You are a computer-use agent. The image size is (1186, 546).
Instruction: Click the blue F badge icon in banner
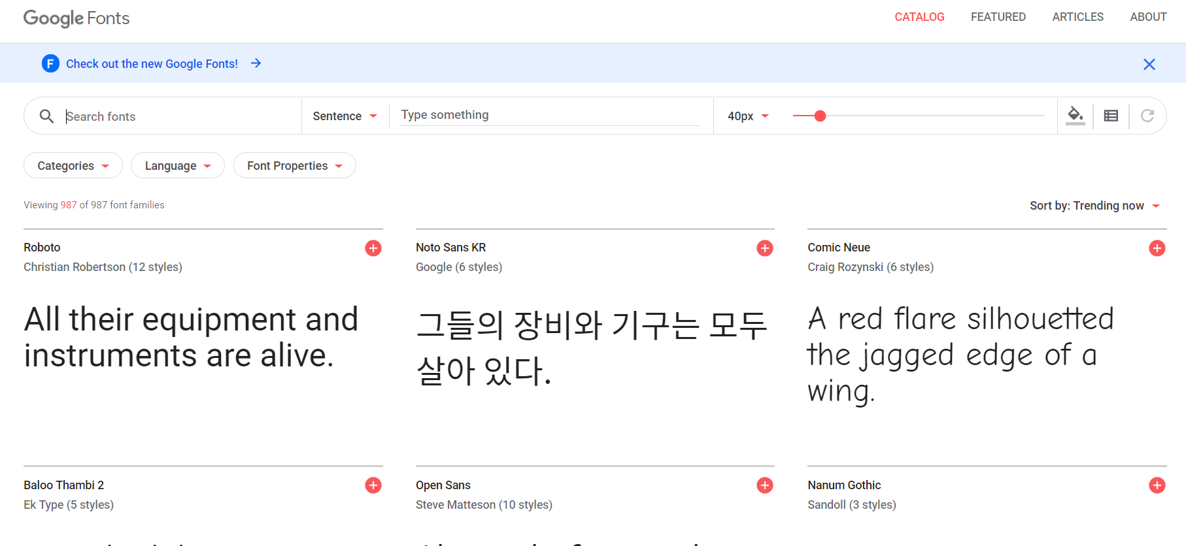pos(50,63)
